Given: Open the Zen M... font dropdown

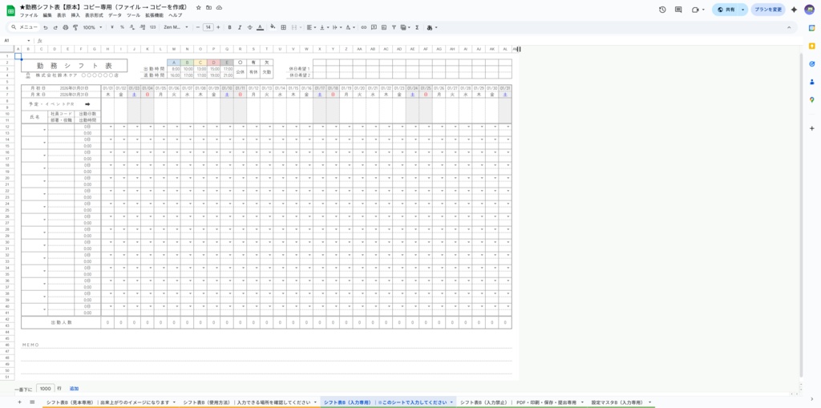Looking at the screenshot, I should click(x=176, y=27).
